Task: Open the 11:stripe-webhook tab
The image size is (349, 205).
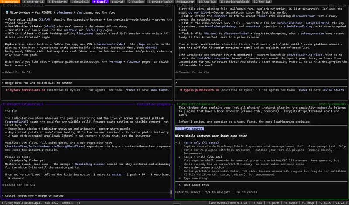Action: pos(234,2)
